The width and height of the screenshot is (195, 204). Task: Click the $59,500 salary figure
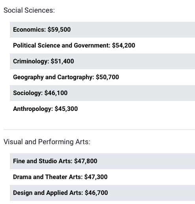pyautogui.click(x=59, y=30)
